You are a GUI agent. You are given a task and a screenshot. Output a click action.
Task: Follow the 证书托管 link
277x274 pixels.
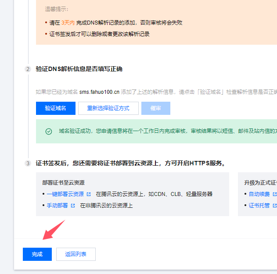pyautogui.click(x=259, y=206)
